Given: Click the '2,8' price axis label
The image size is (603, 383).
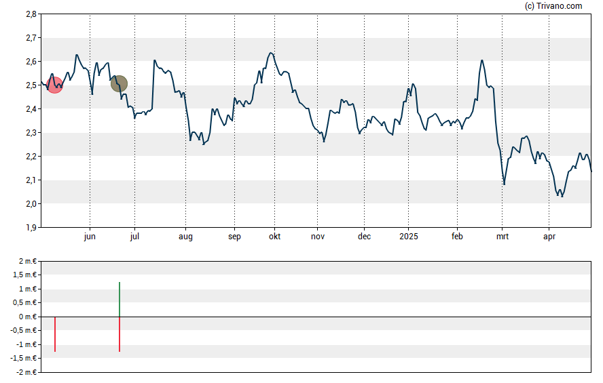Looking at the screenshot, I should click(31, 14).
